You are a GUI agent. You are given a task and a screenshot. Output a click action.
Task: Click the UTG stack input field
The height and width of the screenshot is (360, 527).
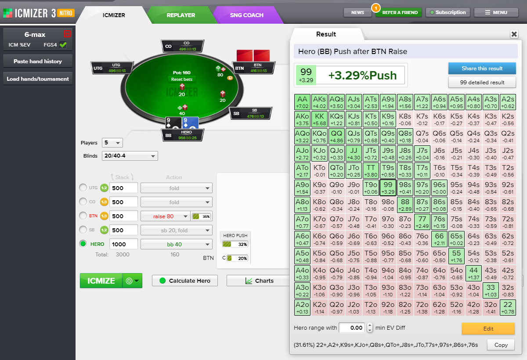(124, 188)
